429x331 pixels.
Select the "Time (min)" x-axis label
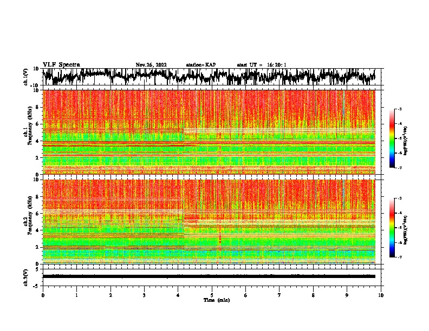click(217, 300)
